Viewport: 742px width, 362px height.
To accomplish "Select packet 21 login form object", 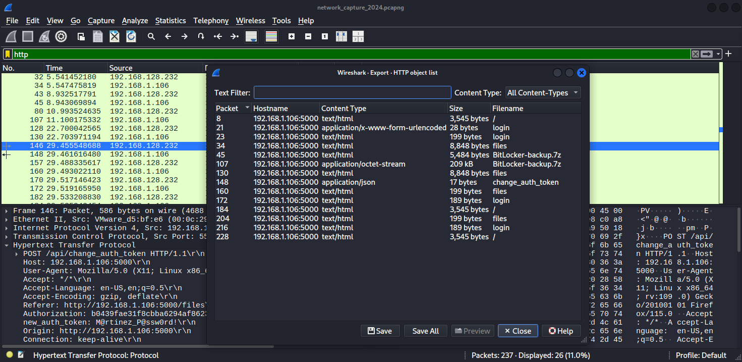I will point(398,128).
